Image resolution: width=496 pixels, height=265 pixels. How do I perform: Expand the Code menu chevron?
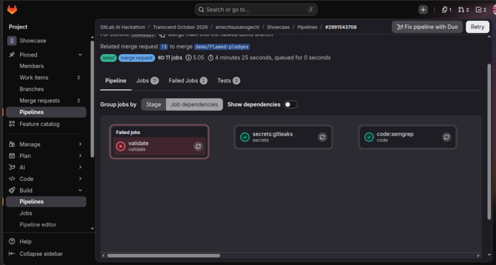coord(80,179)
